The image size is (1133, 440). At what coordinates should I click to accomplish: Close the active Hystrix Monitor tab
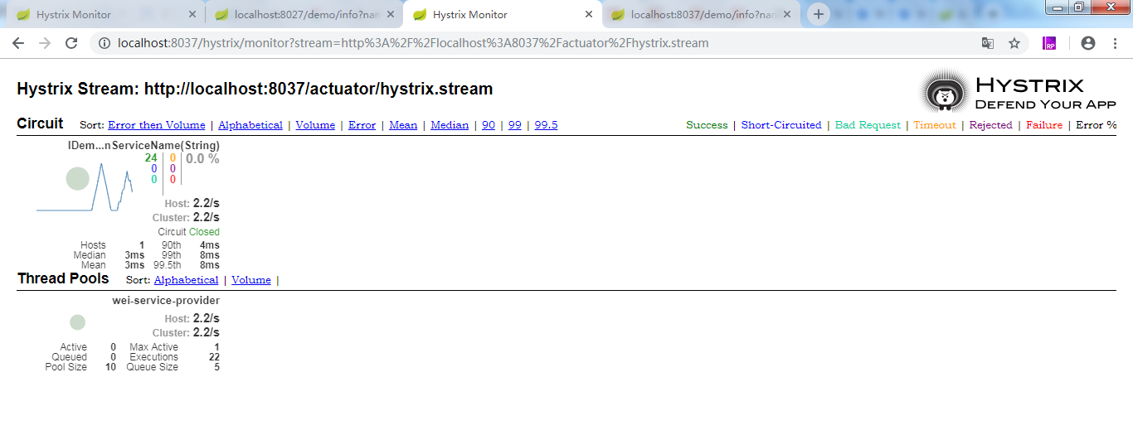pyautogui.click(x=589, y=15)
